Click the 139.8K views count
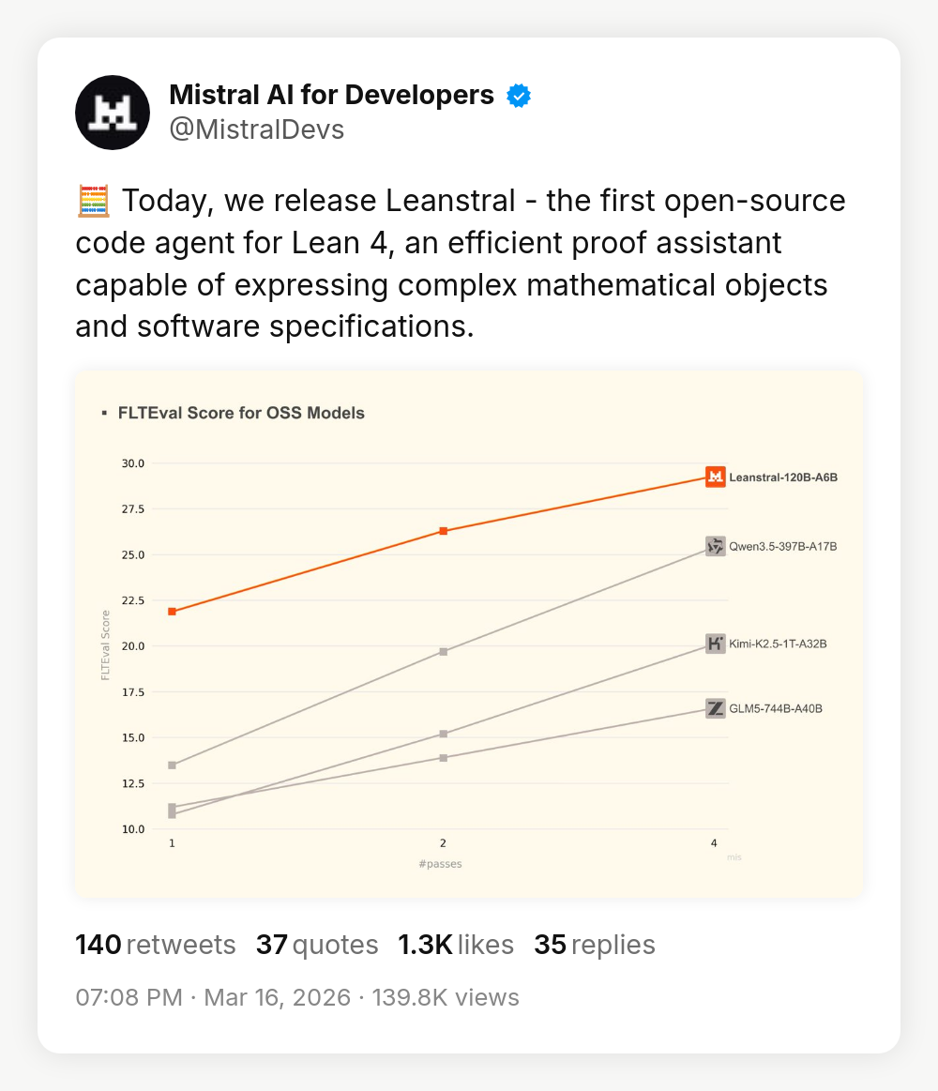Image resolution: width=938 pixels, height=1091 pixels. 446,997
